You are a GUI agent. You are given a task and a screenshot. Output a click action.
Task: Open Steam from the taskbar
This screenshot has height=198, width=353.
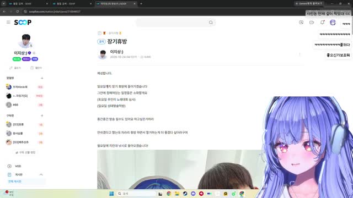click(185, 194)
